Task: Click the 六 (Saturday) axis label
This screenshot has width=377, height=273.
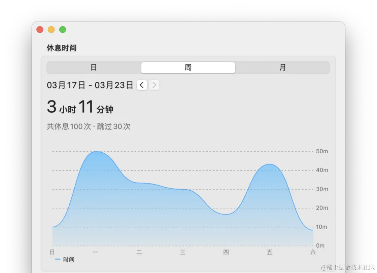Action: pyautogui.click(x=313, y=252)
